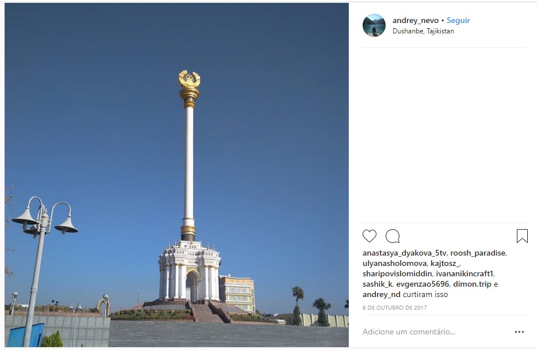This screenshot has width=537, height=350.
Task: Open sashik_k liker profile
Action: (x=378, y=284)
